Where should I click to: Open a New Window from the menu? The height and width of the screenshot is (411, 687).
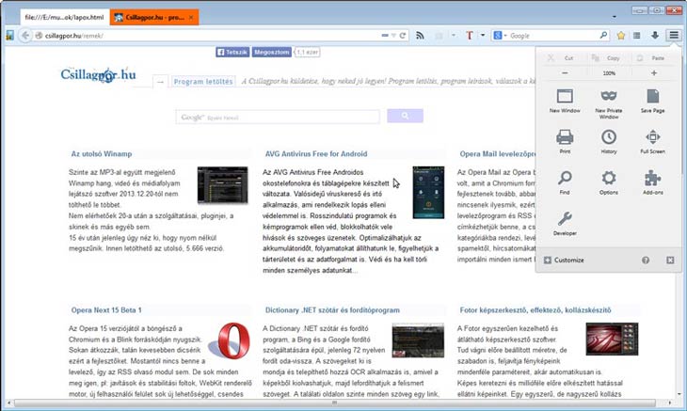[x=565, y=102]
